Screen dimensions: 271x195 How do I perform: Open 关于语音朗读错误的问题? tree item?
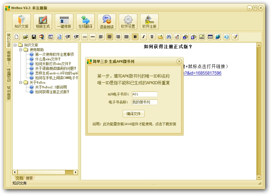click(x=56, y=68)
